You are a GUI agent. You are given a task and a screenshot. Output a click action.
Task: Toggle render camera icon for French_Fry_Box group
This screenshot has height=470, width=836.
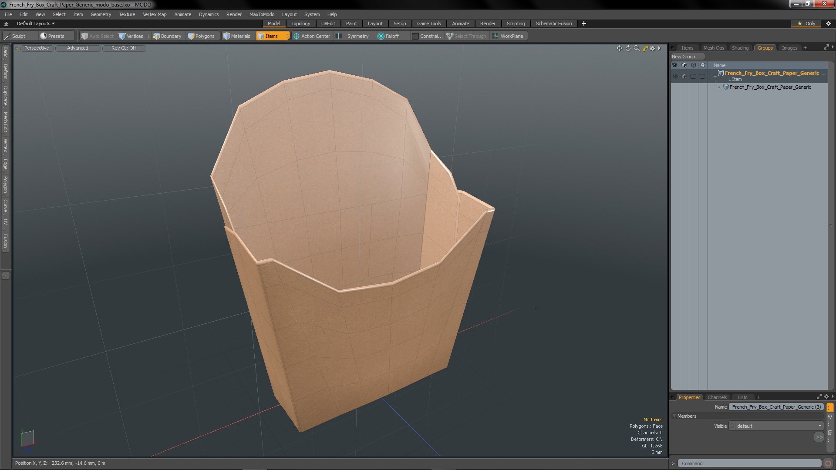click(x=684, y=76)
